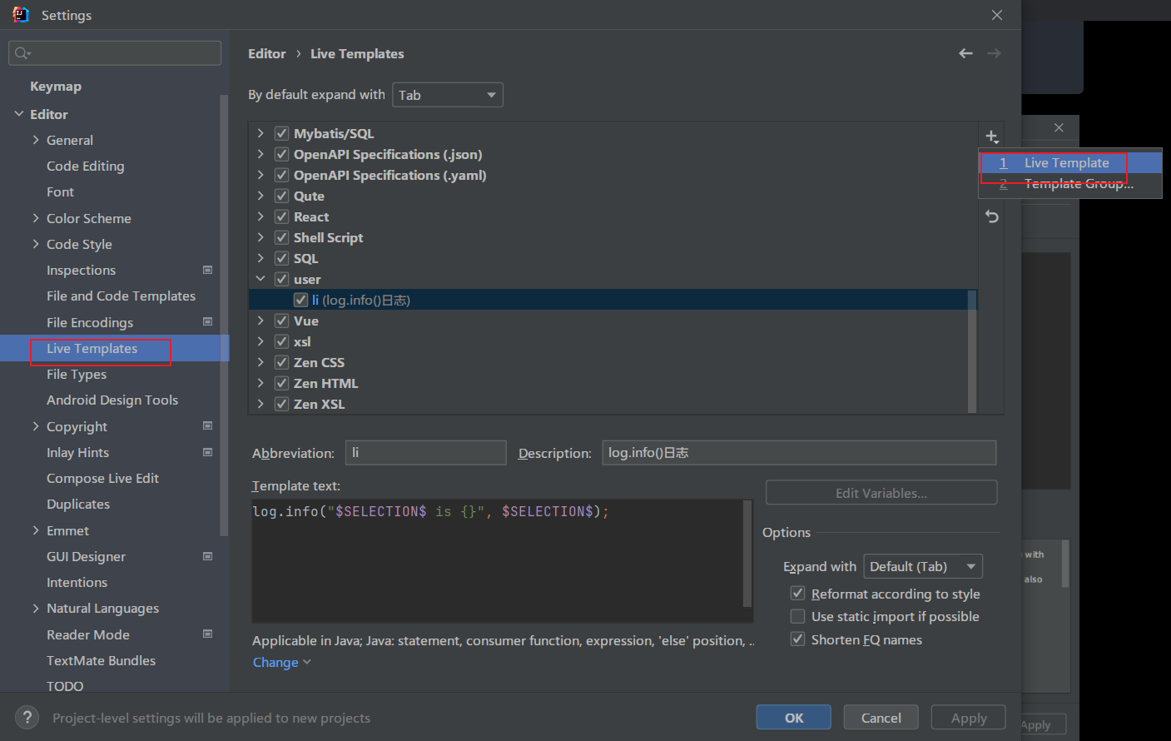The height and width of the screenshot is (741, 1171).
Task: Open the Expand with Default (Tab) dropdown
Action: click(x=923, y=566)
